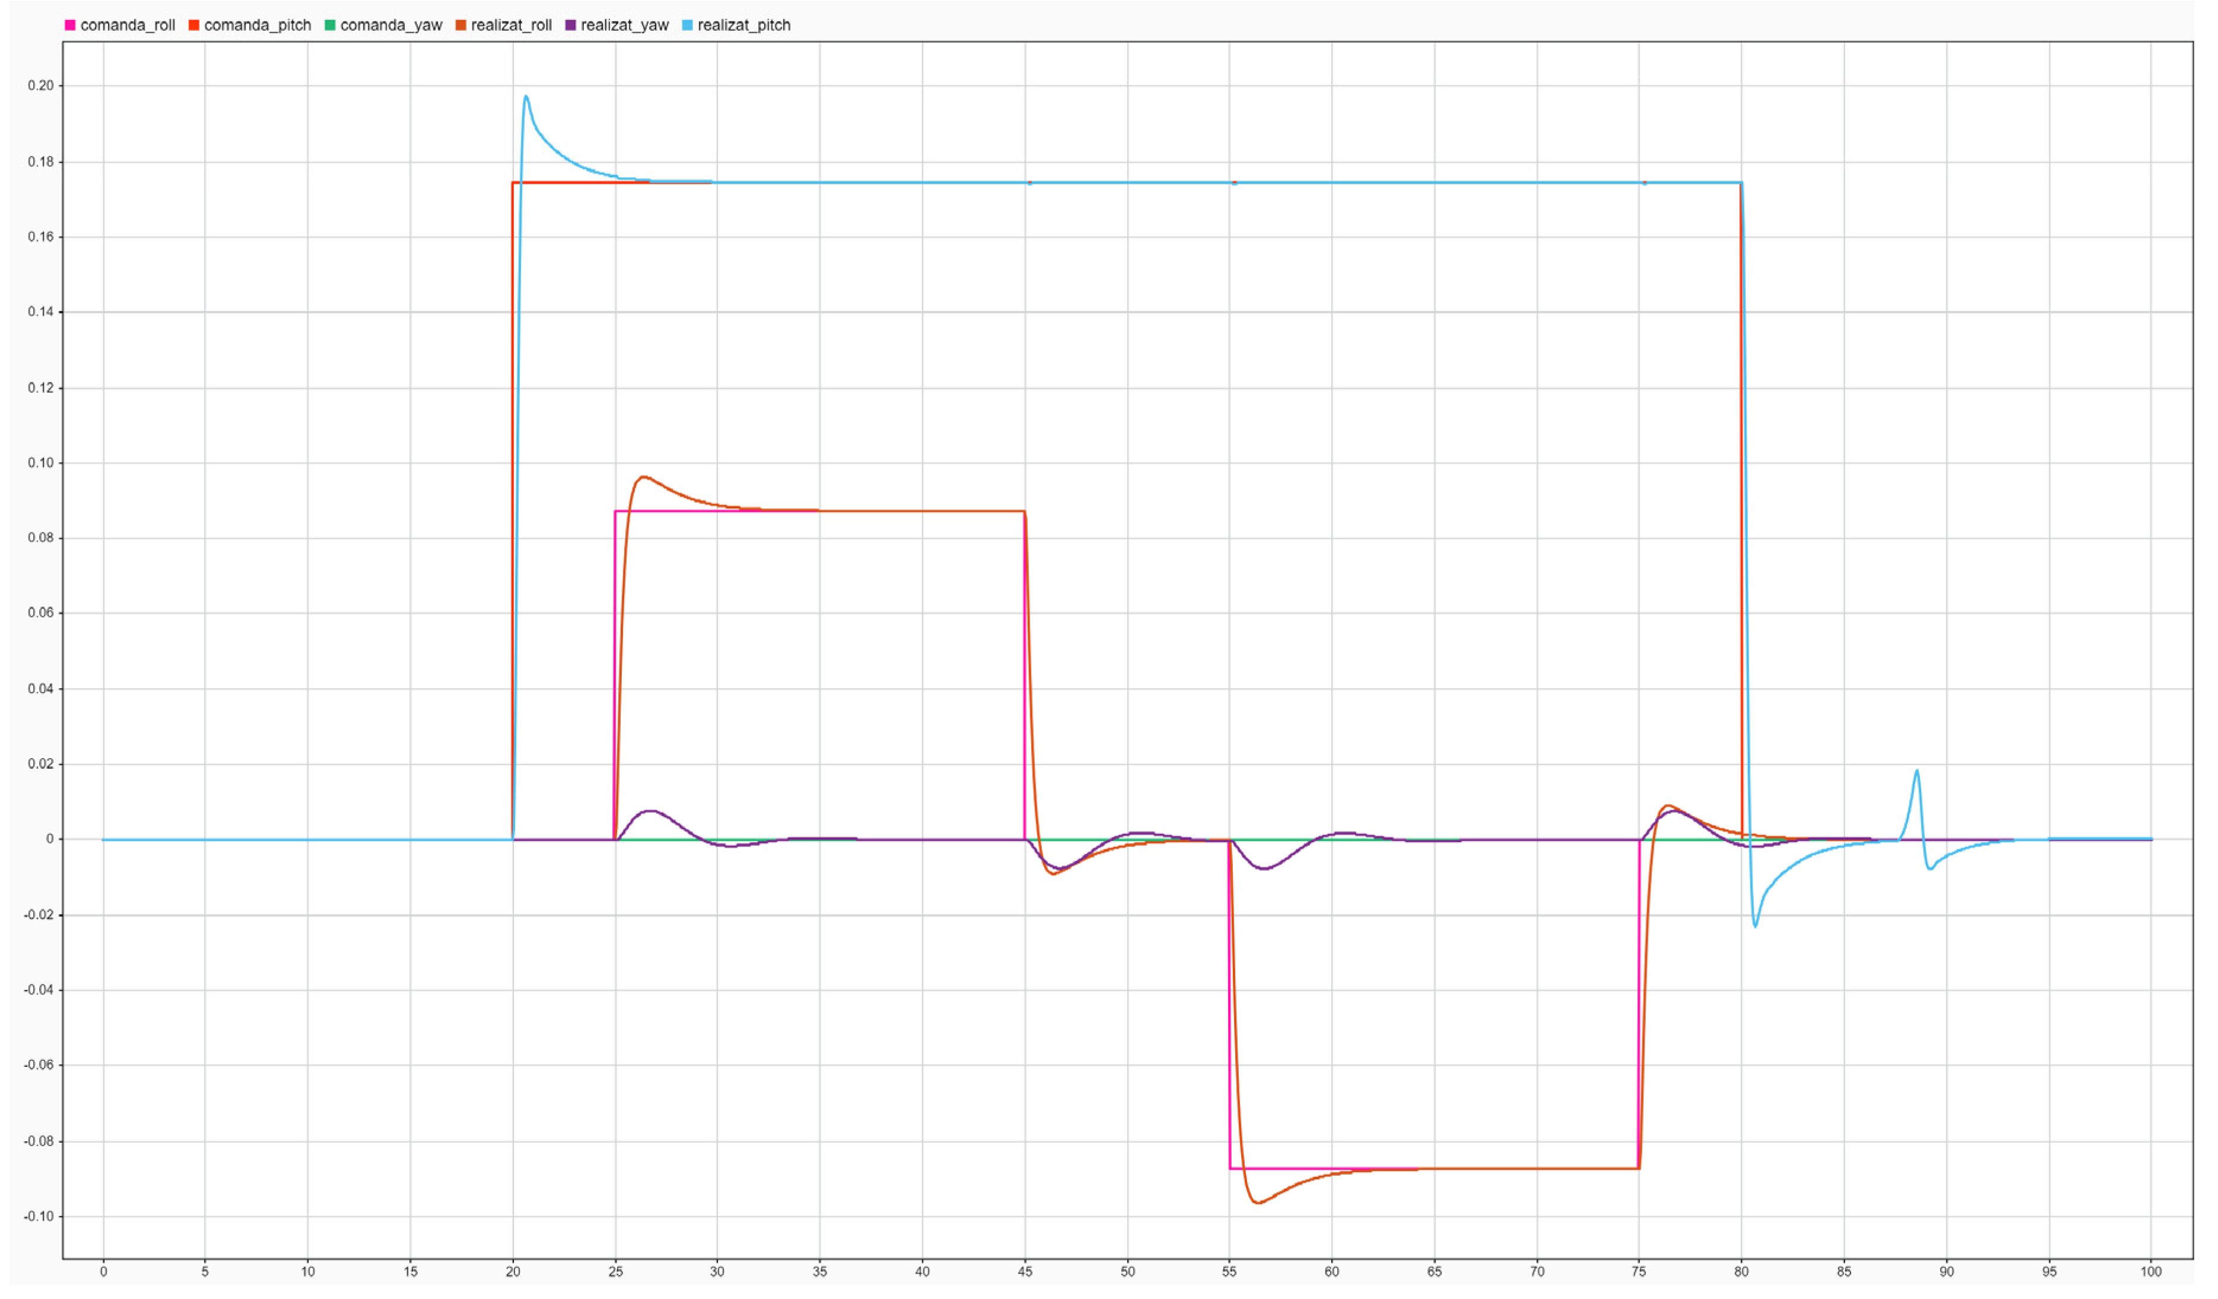Click the y-axis tick label -0.10
Image resolution: width=2218 pixels, height=1299 pixels.
39,1216
